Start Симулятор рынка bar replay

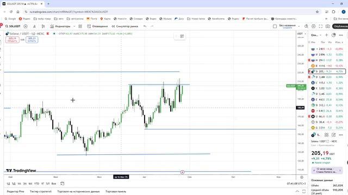(x=125, y=27)
